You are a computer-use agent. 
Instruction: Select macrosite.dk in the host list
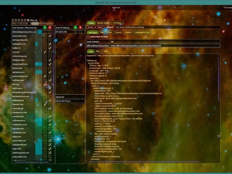click(18, 108)
